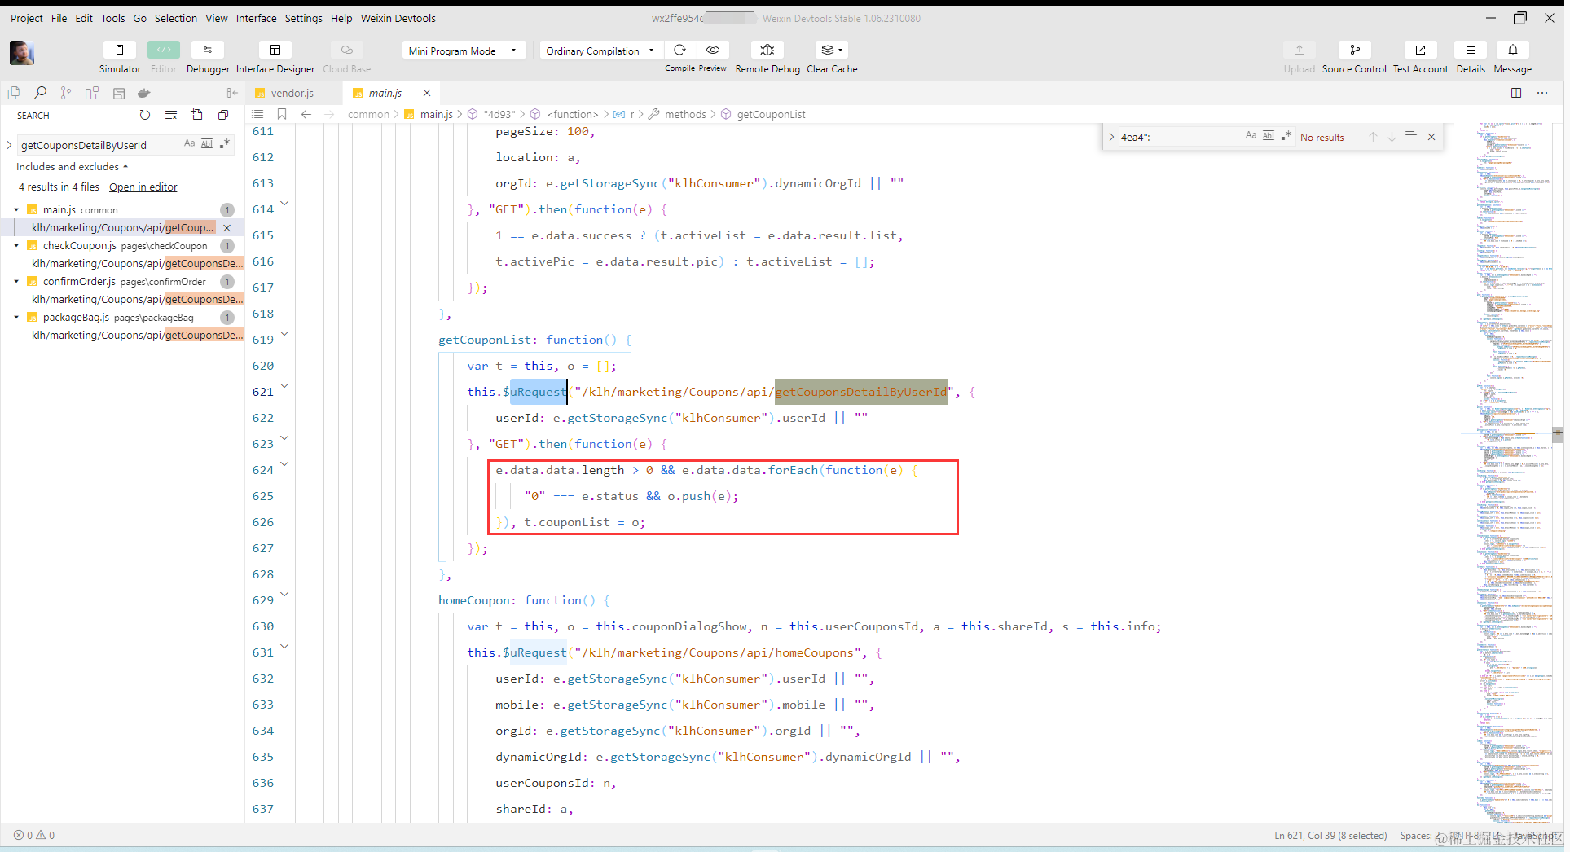
Task: Toggle bookmark icon in editor toolbar
Action: pyautogui.click(x=282, y=114)
